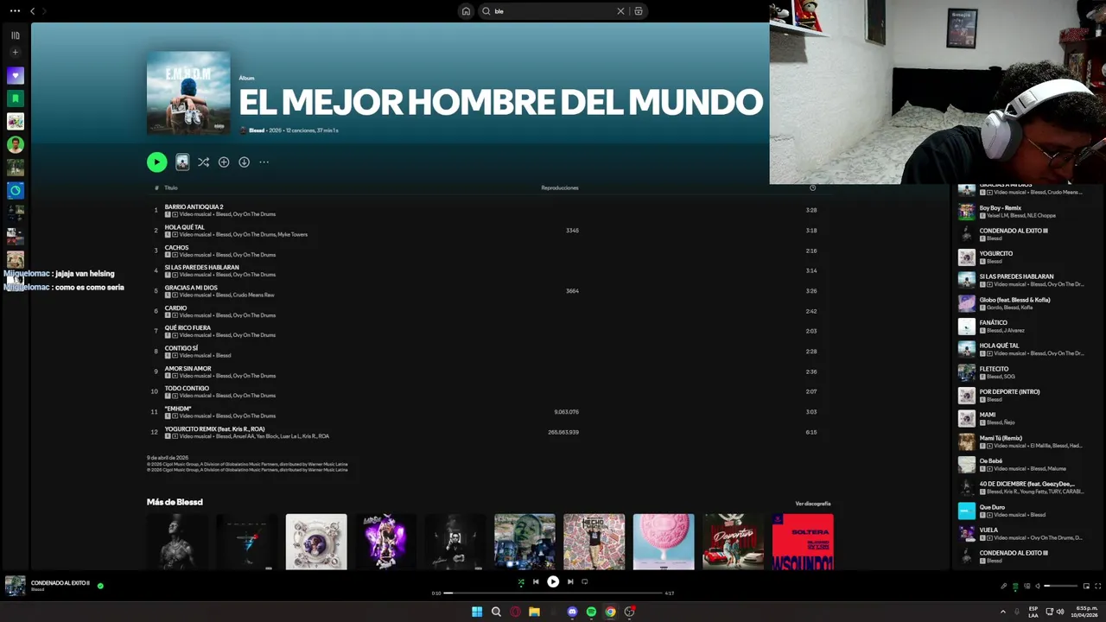Image resolution: width=1106 pixels, height=622 pixels.
Task: Click Myke Towers artist link
Action: (293, 234)
